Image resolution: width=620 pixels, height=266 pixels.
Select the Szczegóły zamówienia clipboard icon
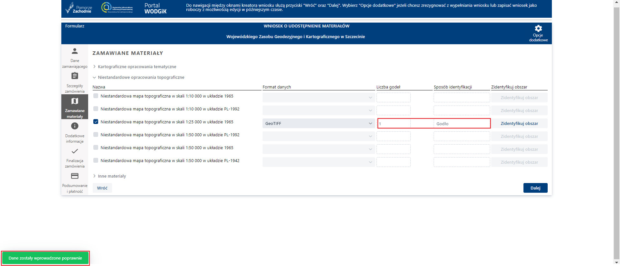75,76
